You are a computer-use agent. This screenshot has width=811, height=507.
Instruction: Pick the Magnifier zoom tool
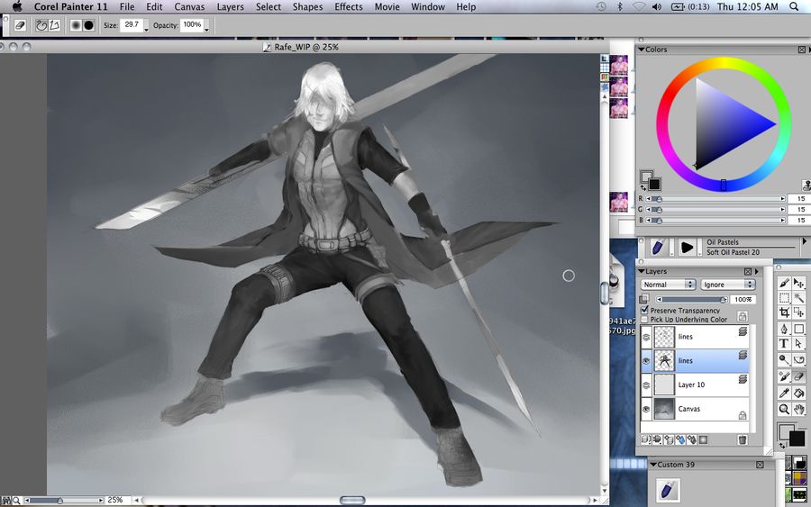point(784,409)
